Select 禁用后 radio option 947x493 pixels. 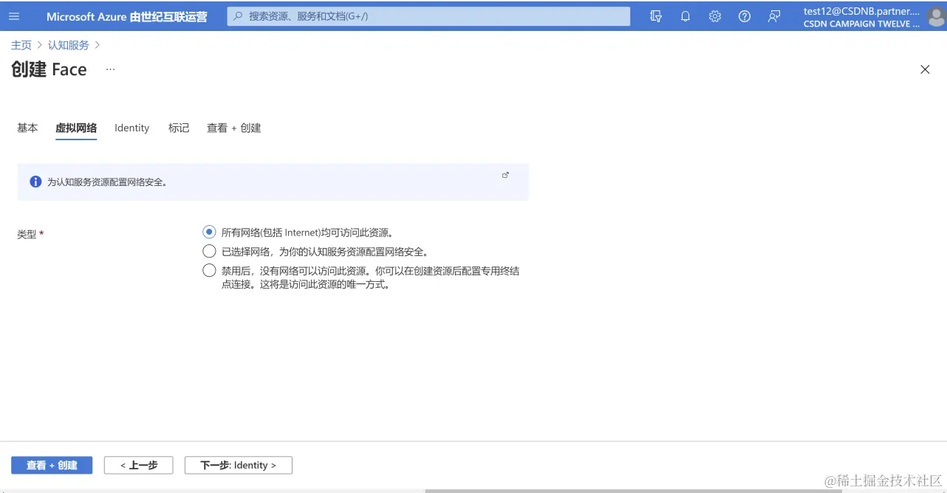pyautogui.click(x=209, y=270)
